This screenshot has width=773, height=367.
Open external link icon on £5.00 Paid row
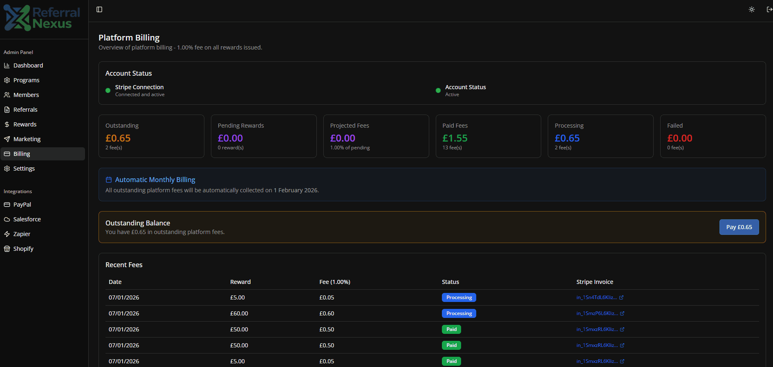pos(622,361)
